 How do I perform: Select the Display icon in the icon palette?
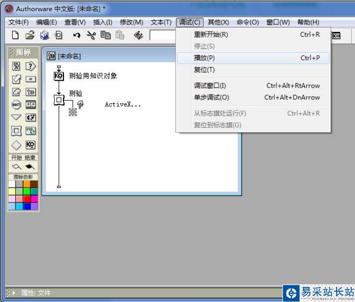click(x=16, y=66)
